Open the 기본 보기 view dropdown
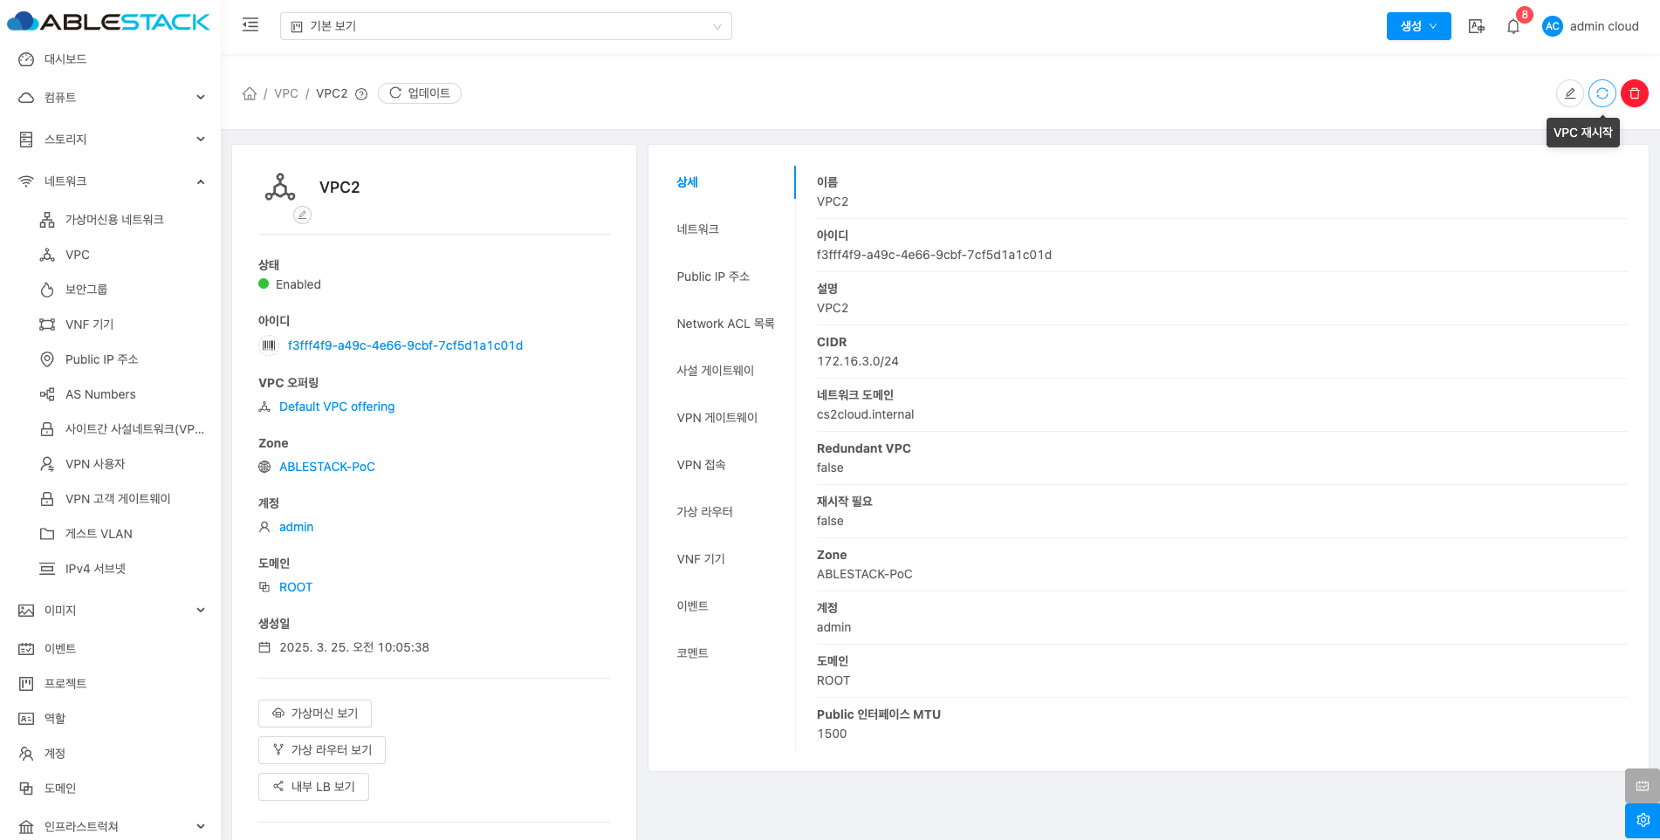This screenshot has height=840, width=1660. [x=505, y=26]
